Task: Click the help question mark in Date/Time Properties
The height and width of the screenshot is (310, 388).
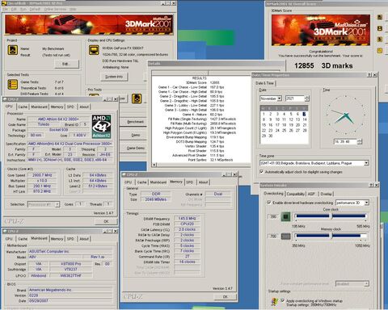Action: [x=369, y=75]
